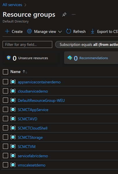Click resource group icon beside servicefabricdemo
The height and width of the screenshot is (174, 118).
13,156
